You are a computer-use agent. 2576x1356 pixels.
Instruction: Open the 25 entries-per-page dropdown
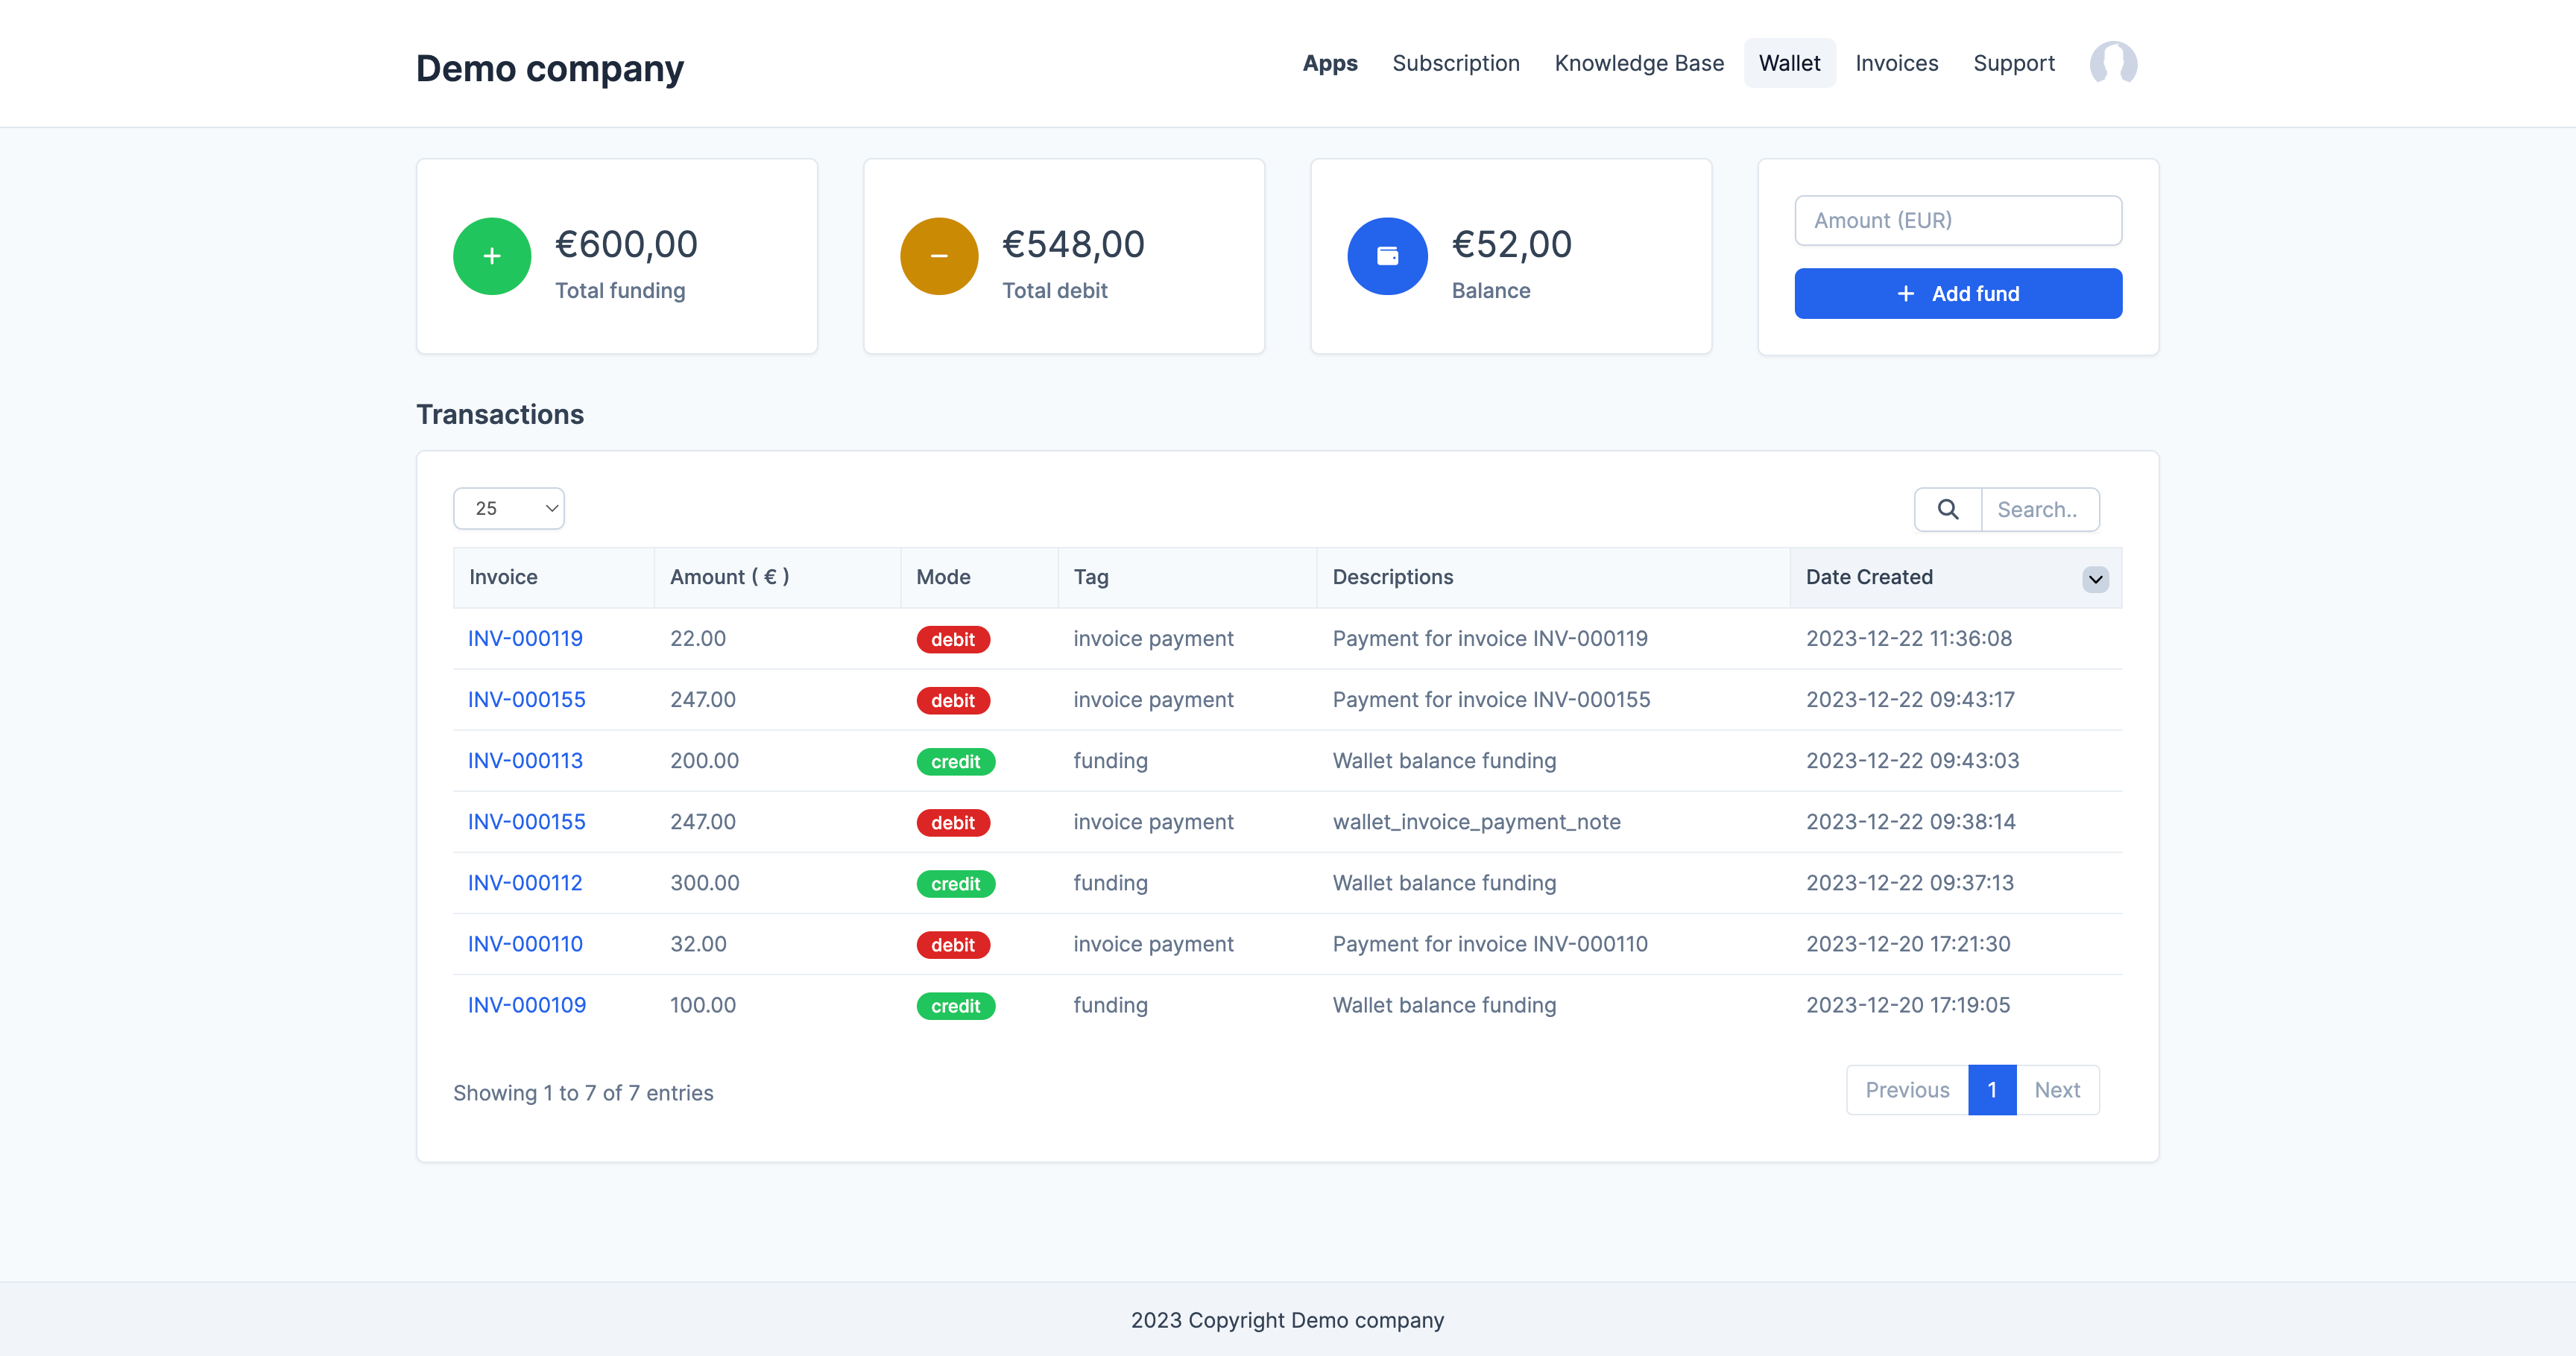click(x=508, y=509)
